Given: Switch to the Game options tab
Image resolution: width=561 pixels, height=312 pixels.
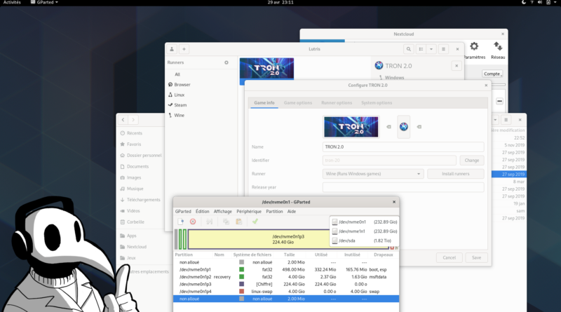Looking at the screenshot, I should click(x=298, y=102).
